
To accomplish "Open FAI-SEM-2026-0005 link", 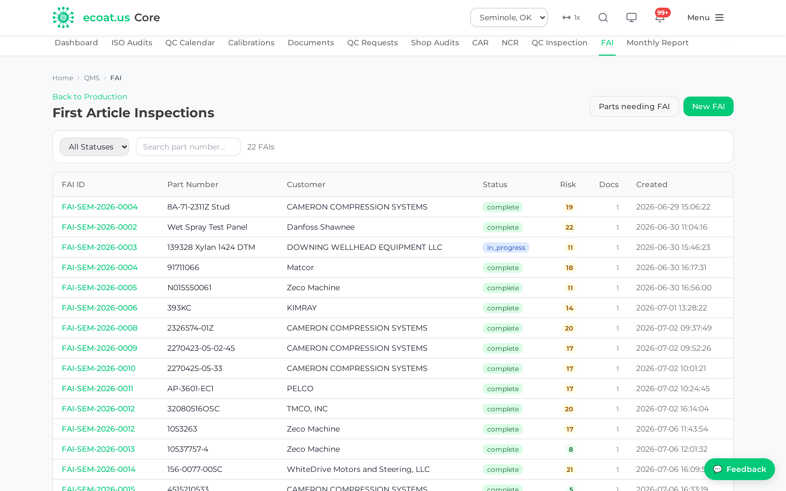I will [x=99, y=288].
